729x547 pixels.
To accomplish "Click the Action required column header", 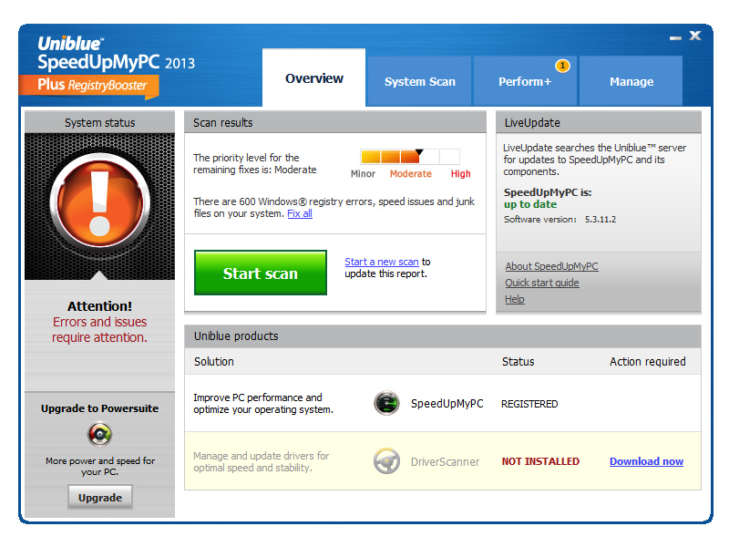I will pyautogui.click(x=648, y=361).
